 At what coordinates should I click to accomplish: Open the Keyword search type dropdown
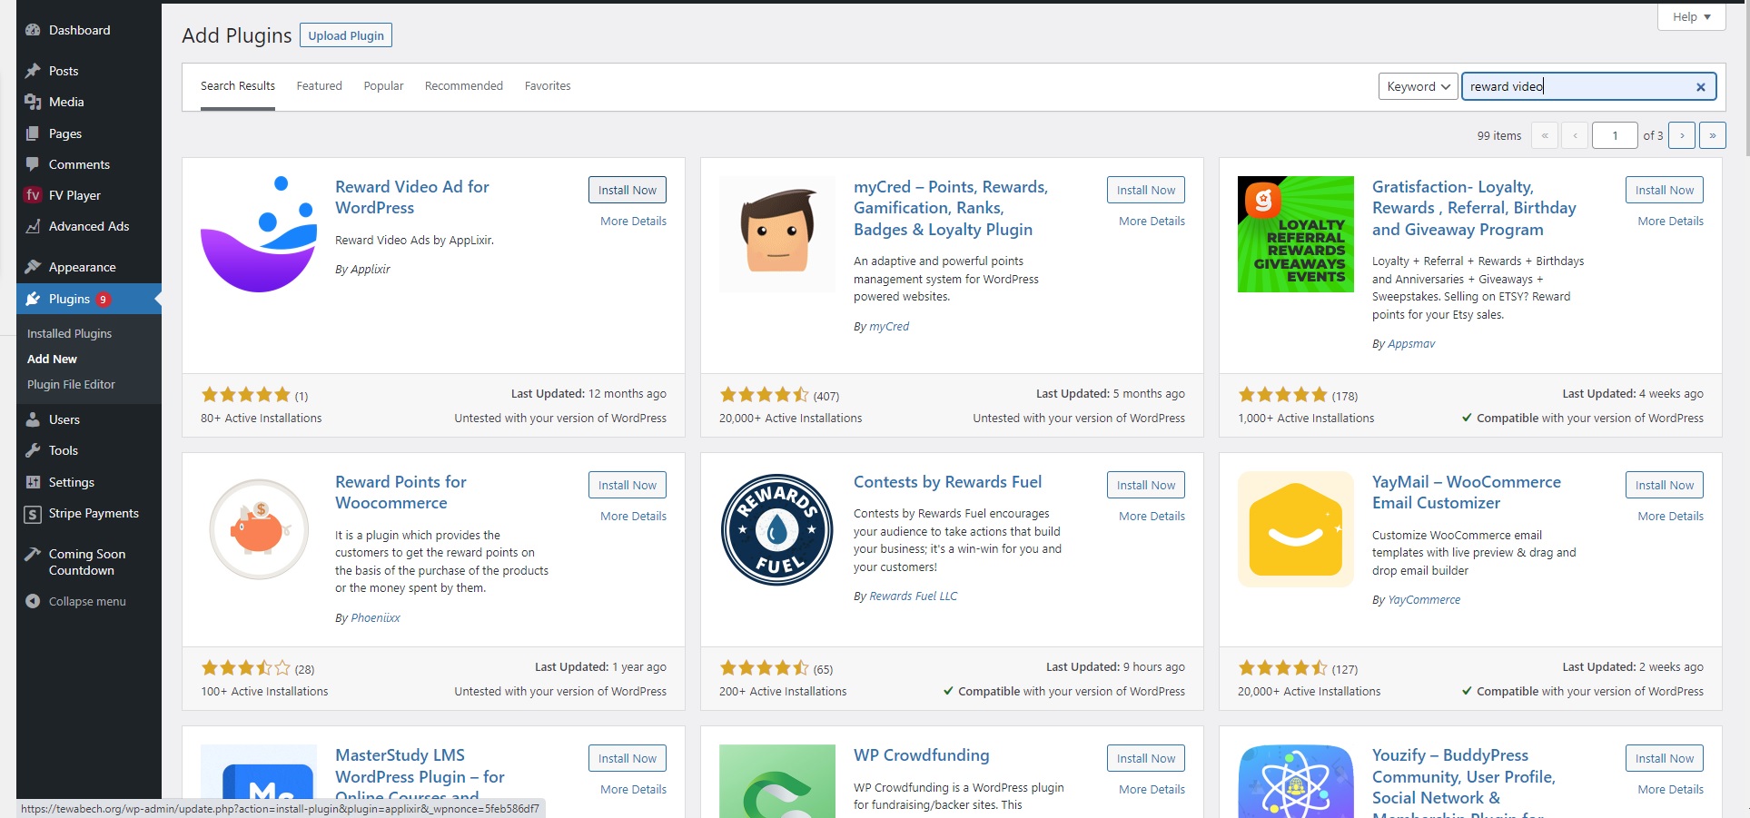point(1418,86)
